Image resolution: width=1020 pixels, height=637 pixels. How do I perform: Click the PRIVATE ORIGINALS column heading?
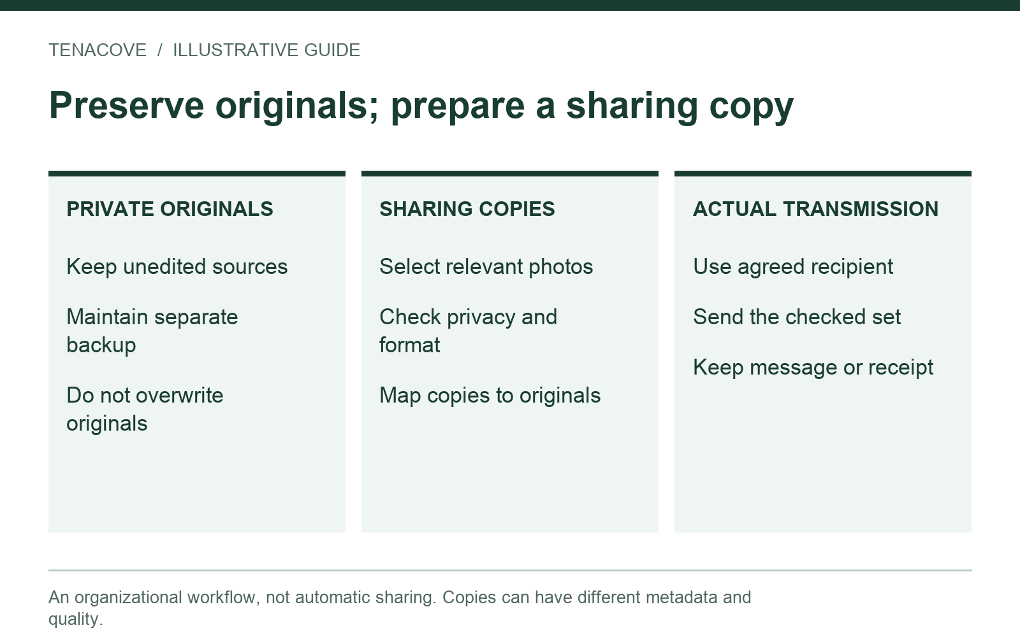pyautogui.click(x=170, y=209)
